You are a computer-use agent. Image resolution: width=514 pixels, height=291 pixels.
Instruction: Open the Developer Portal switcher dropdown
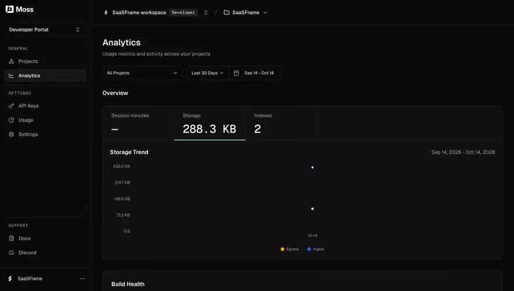pyautogui.click(x=45, y=30)
